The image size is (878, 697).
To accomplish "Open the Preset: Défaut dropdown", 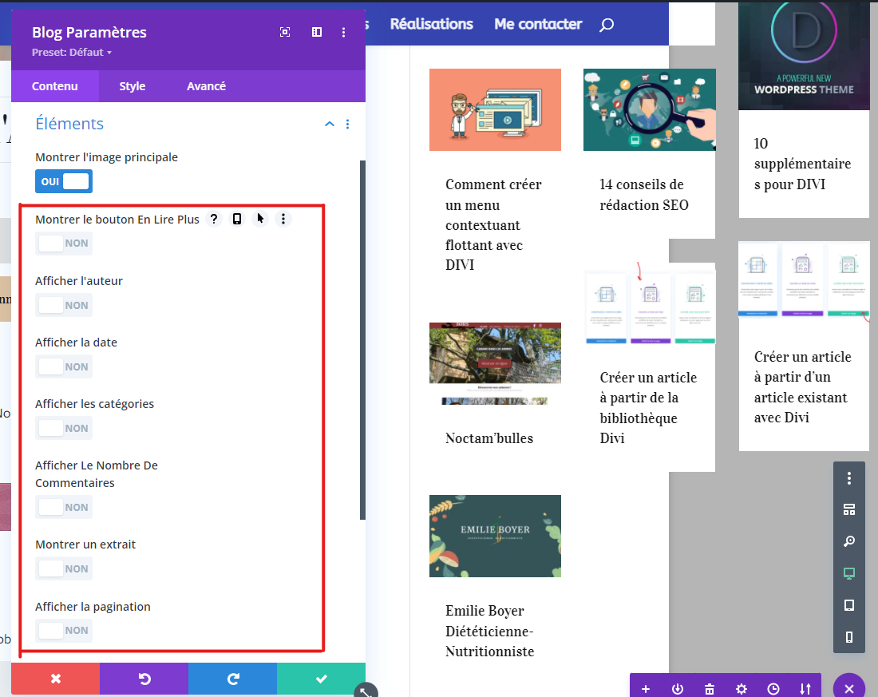I will point(72,53).
